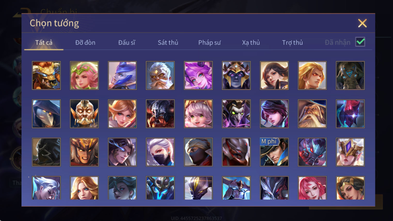Select the white-haired masked ninja woman
The height and width of the screenshot is (221, 393).
tap(160, 152)
